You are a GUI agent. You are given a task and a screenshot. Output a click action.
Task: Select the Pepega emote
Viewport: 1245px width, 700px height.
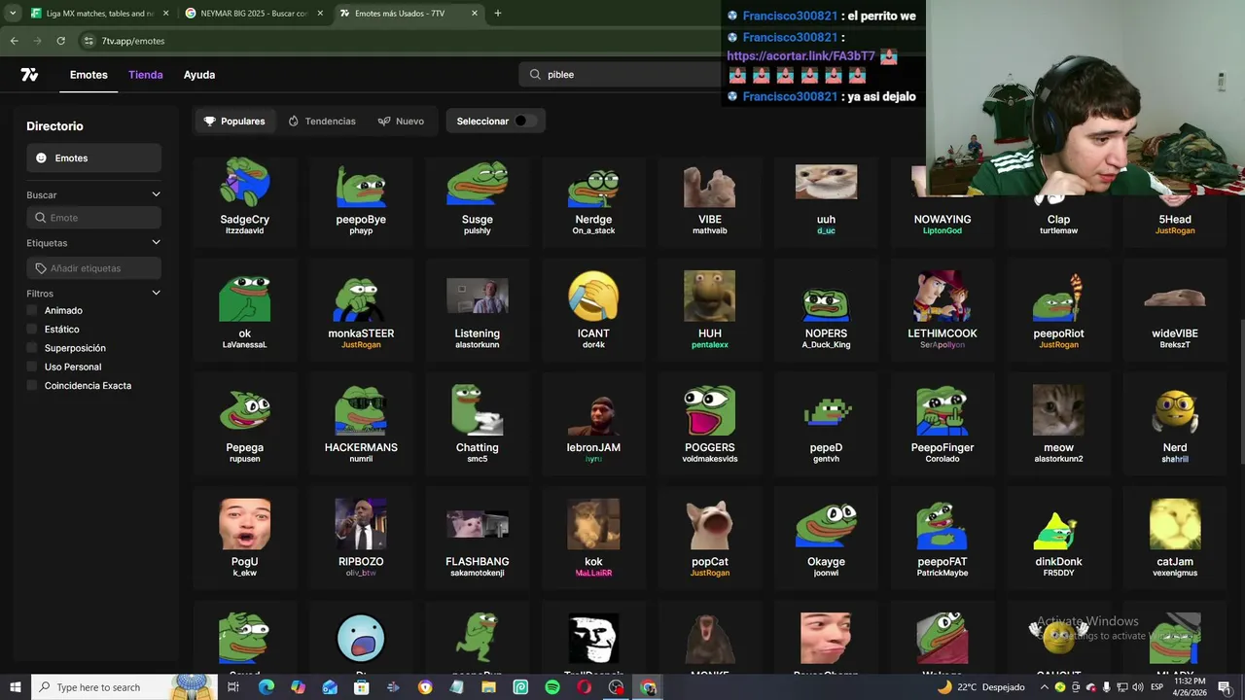(x=244, y=425)
